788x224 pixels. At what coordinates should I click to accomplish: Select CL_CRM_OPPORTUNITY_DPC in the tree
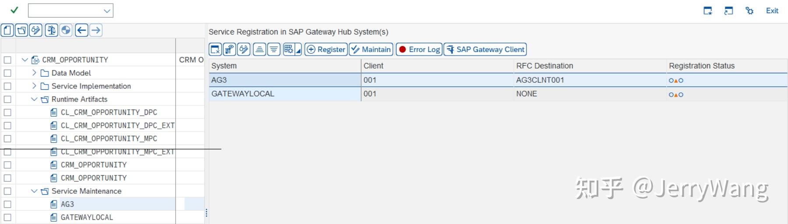pyautogui.click(x=109, y=112)
